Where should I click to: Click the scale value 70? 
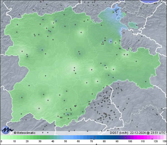pyautogui.click(x=91, y=141)
